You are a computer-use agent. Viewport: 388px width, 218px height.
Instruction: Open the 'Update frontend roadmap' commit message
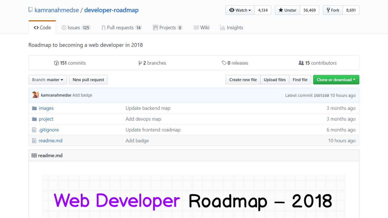tap(153, 130)
